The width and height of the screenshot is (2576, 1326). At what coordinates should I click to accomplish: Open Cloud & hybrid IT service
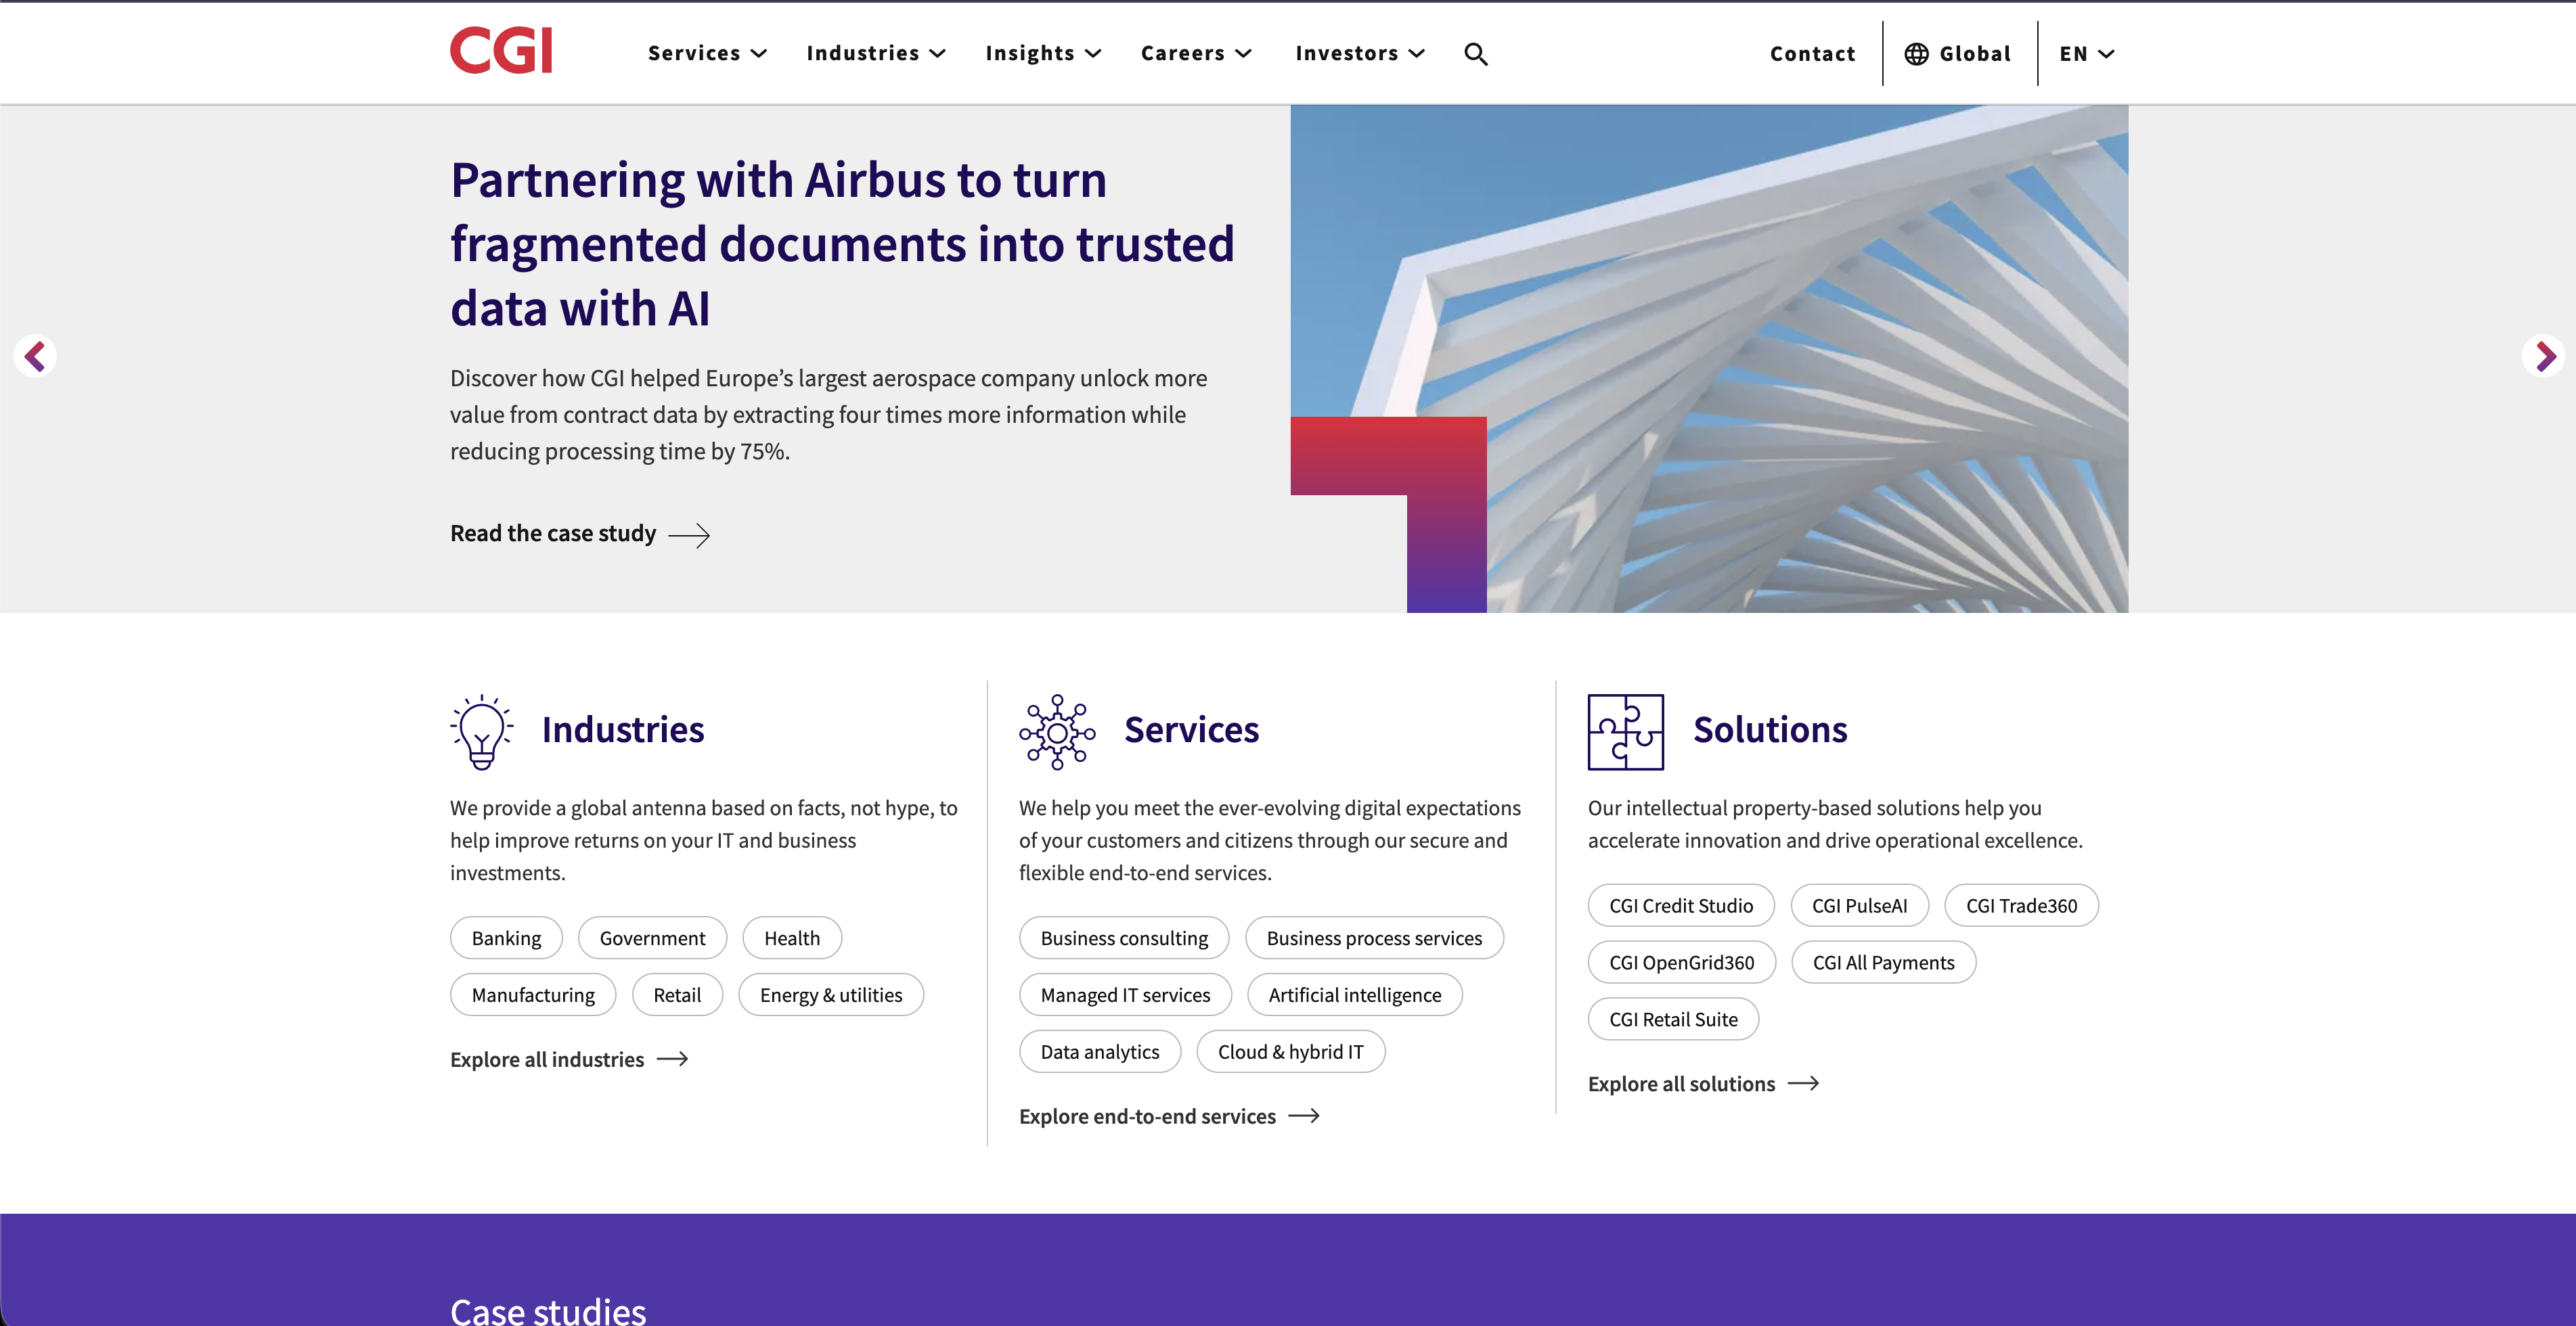(1290, 1052)
